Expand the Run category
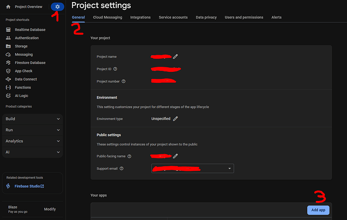This screenshot has height=220, width=347. pos(33,130)
